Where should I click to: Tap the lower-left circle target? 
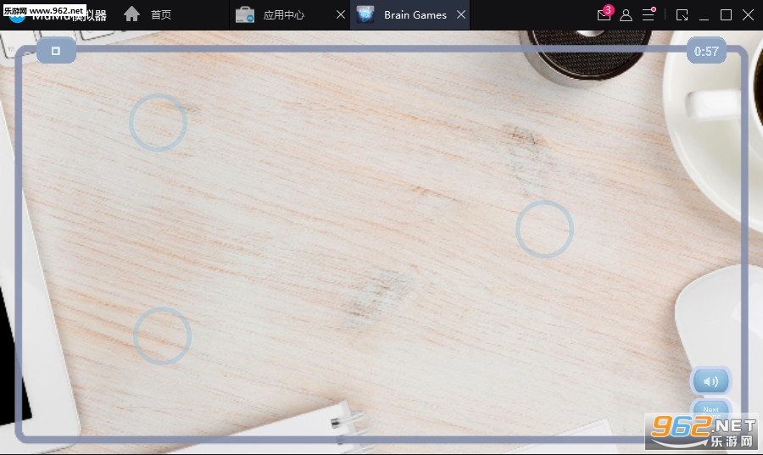(x=162, y=336)
